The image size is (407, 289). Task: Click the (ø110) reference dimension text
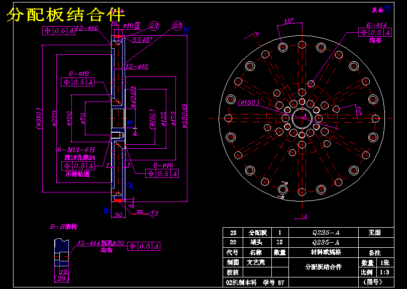pyautogui.click(x=152, y=119)
